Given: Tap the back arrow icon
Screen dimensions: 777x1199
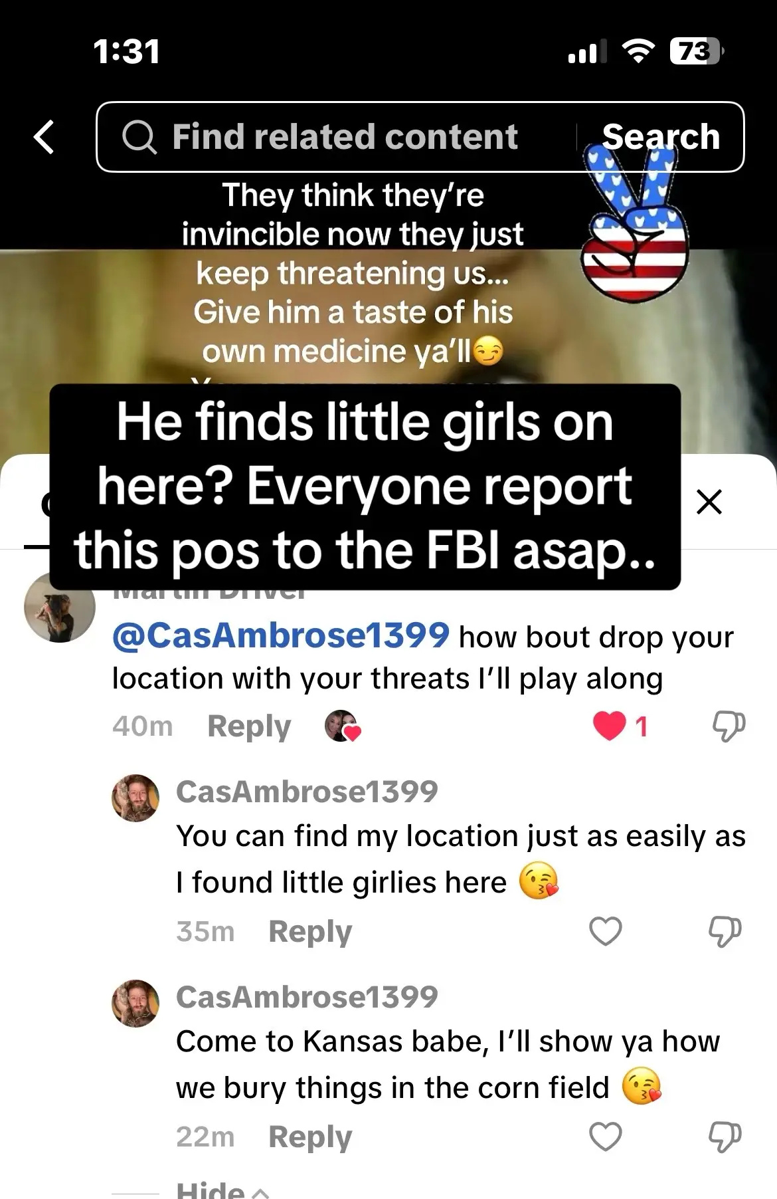Looking at the screenshot, I should [44, 137].
